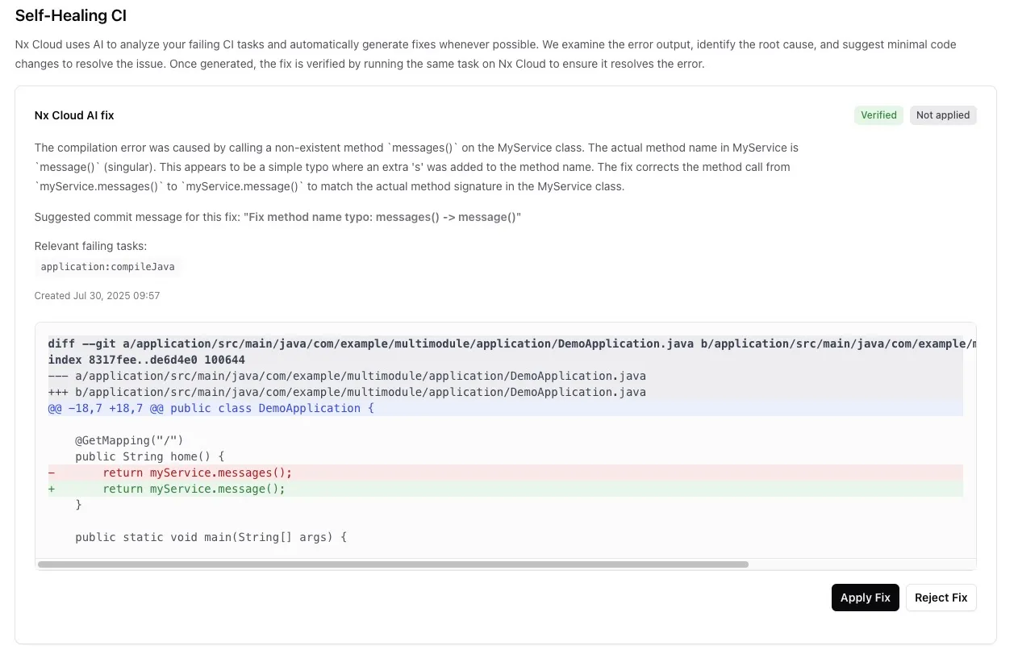The width and height of the screenshot is (1018, 658).
Task: Click the Nx Cloud AI fix title
Action: click(x=73, y=115)
